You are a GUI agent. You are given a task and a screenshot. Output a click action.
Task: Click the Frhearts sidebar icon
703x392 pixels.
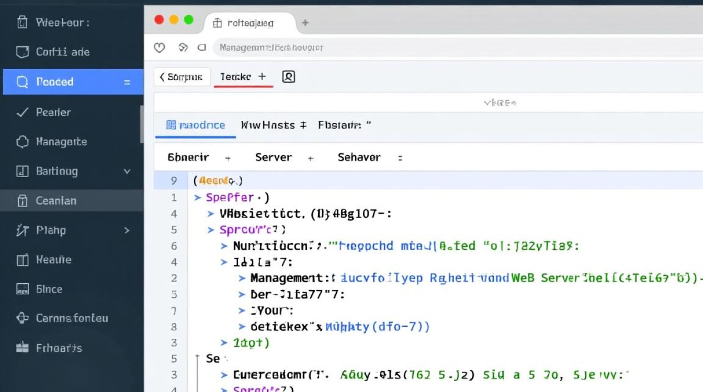coord(22,348)
